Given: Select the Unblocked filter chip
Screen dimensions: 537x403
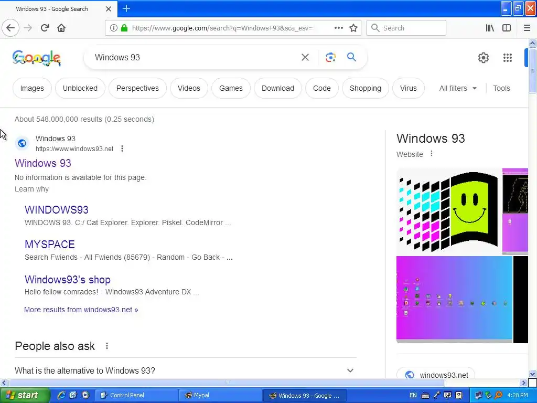Looking at the screenshot, I should tap(80, 88).
